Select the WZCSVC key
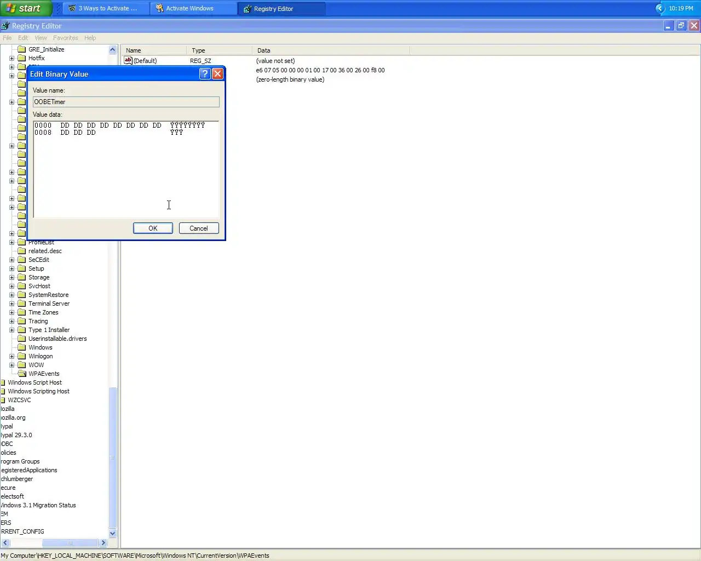The width and height of the screenshot is (701, 561). point(19,400)
